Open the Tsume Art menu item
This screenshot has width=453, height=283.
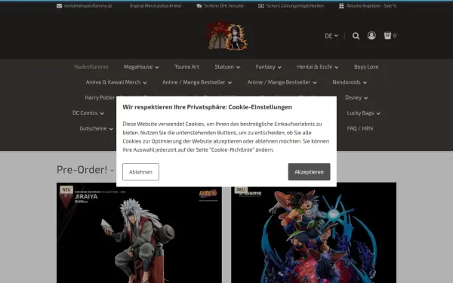[x=186, y=66]
